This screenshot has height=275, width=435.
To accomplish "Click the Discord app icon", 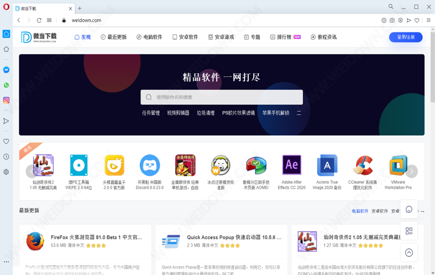I will pyautogui.click(x=150, y=166).
